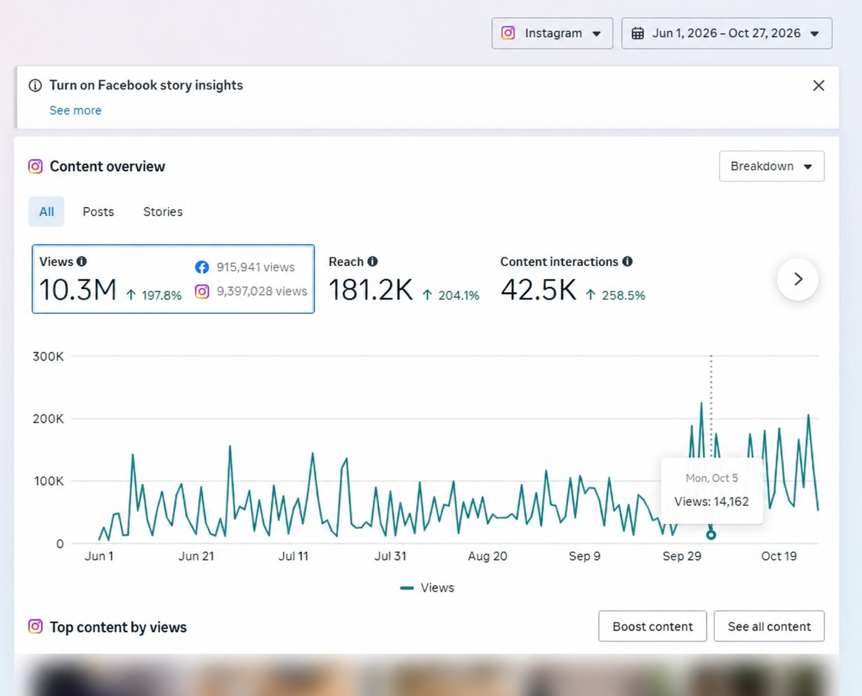Click the Sep 29 axis label
Viewport: 862px width, 696px height.
click(x=682, y=556)
